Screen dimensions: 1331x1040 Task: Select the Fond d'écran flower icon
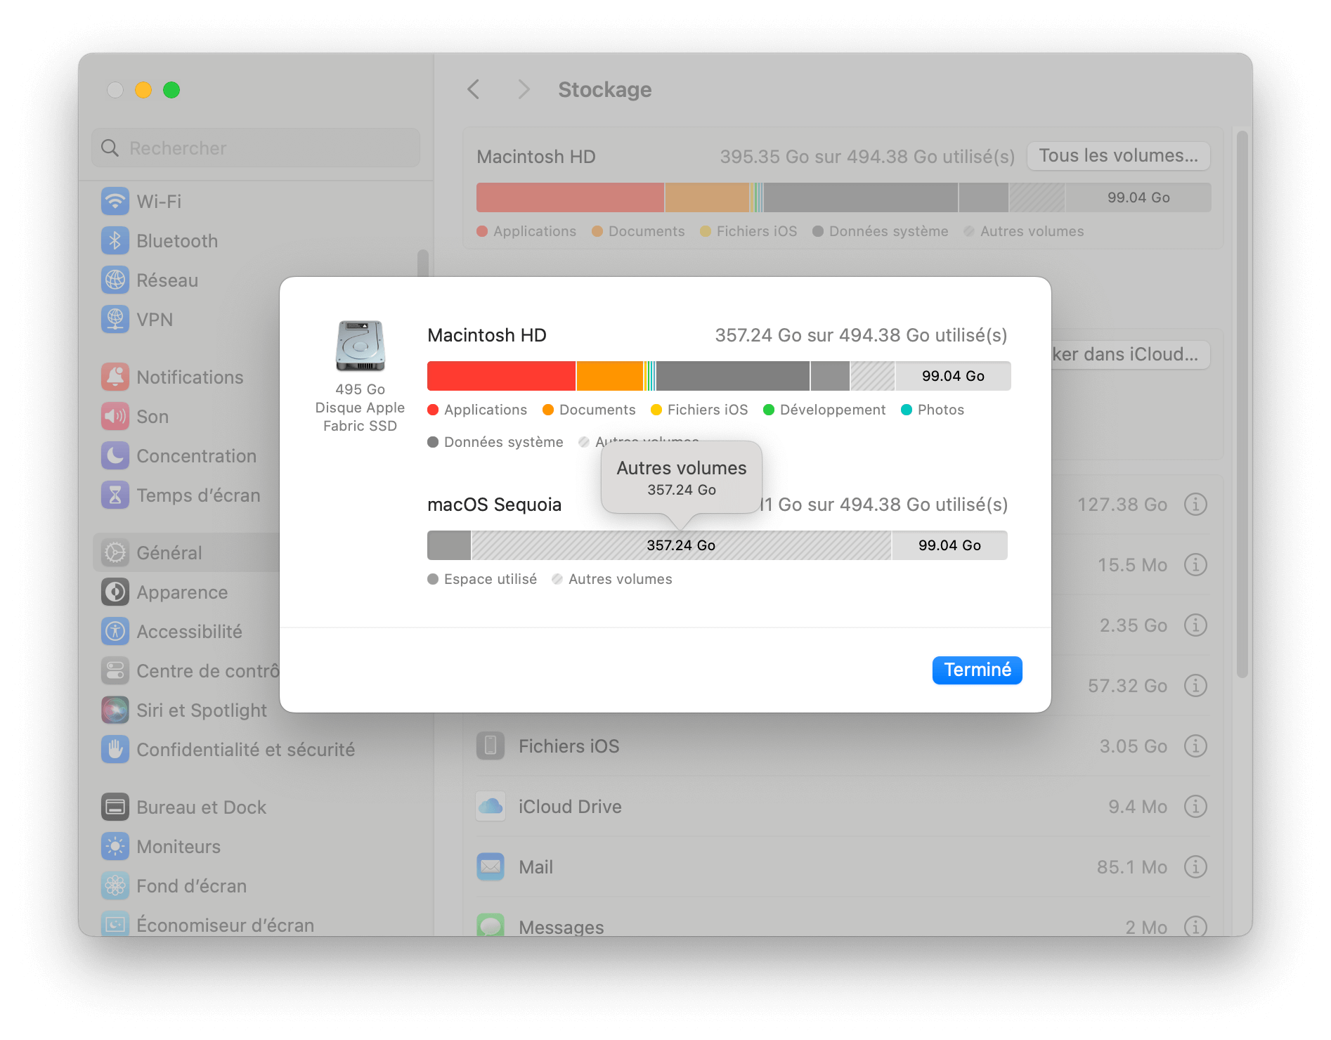115,886
